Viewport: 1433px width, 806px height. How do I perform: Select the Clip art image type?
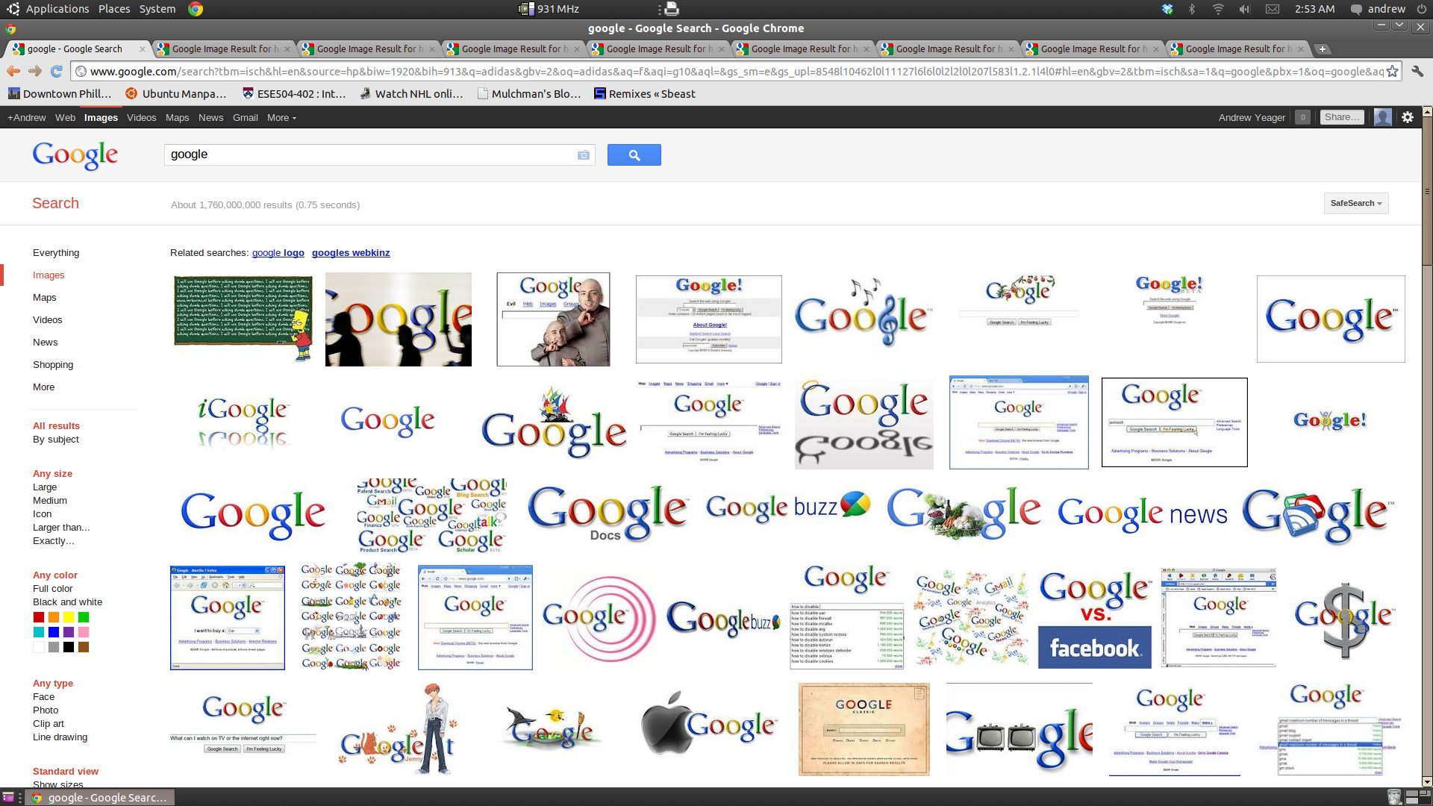pyautogui.click(x=49, y=724)
